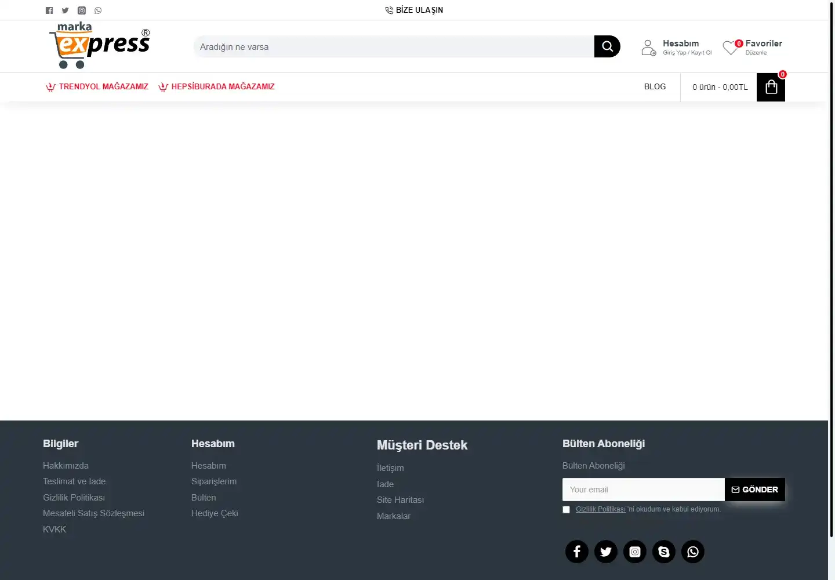Screen dimensions: 835x580
Task: Click the Marka Express logo
Action: 100,46
